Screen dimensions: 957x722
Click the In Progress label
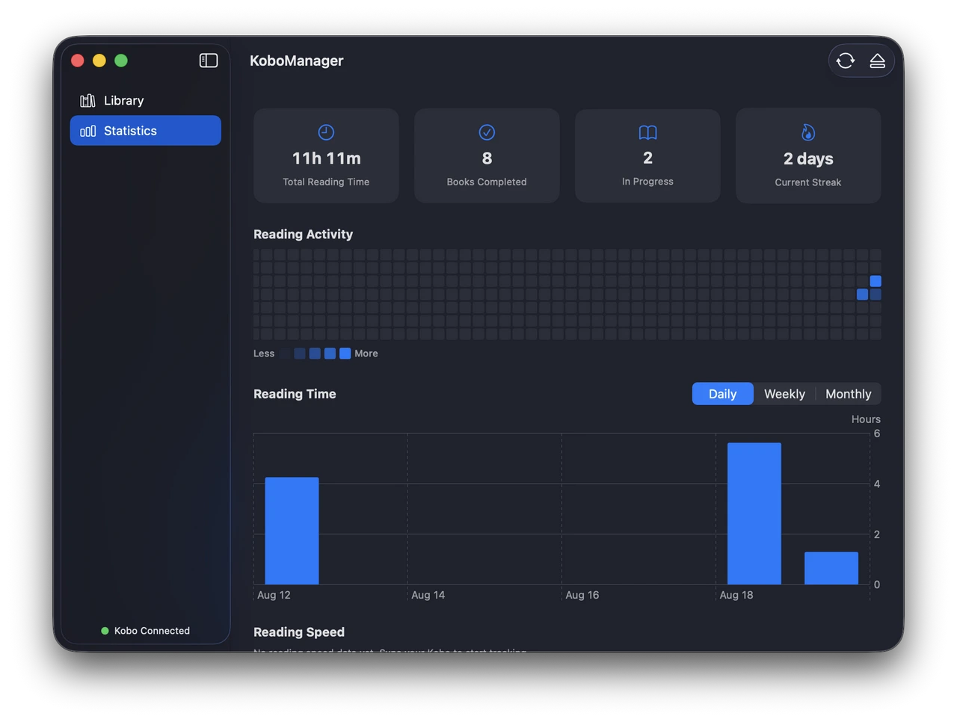point(647,182)
